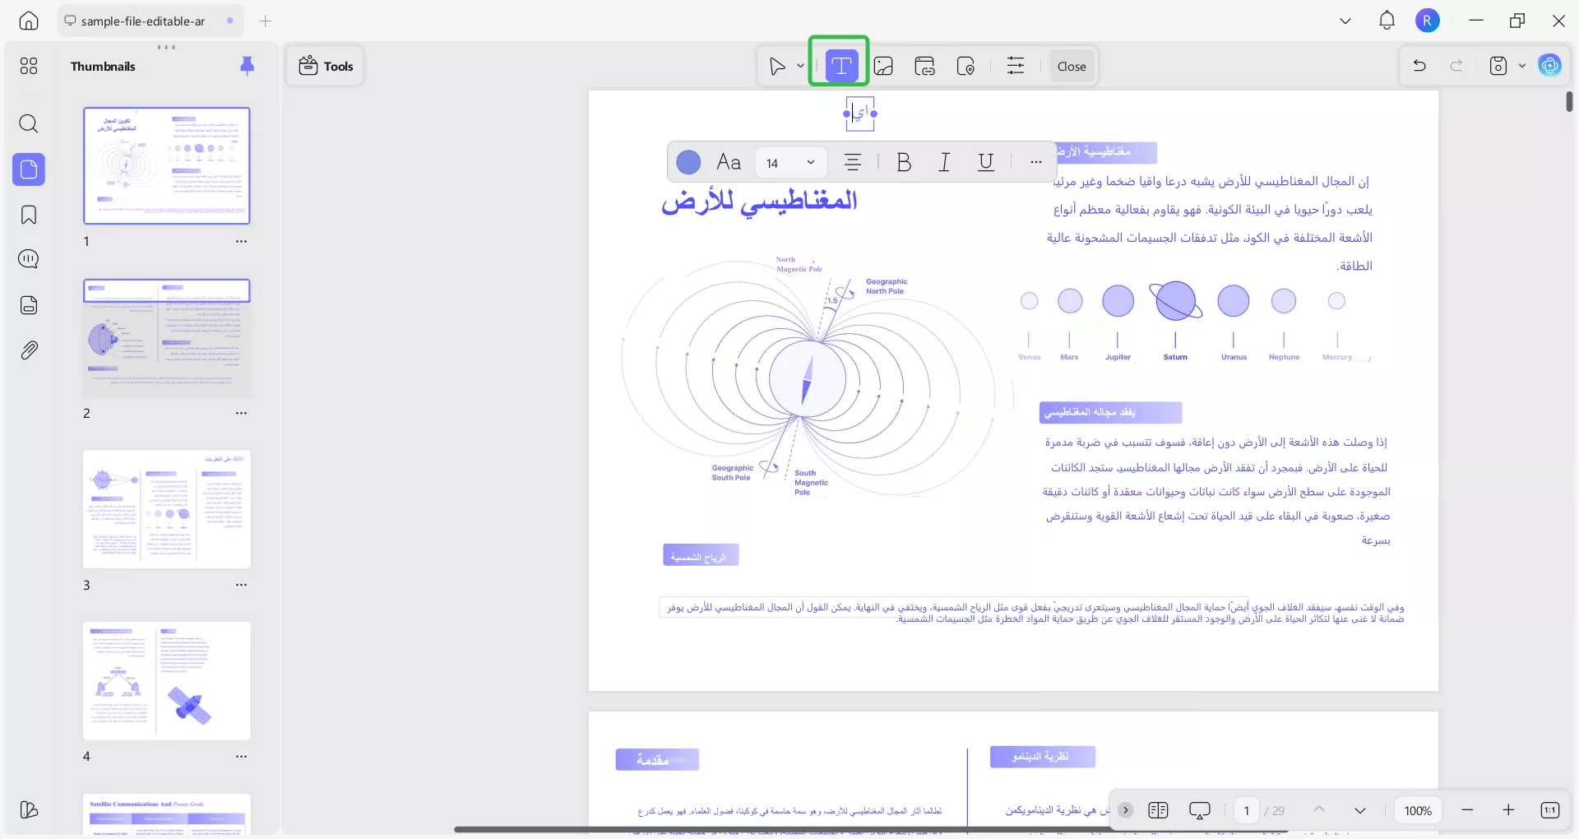Open the Attachments panel in the sidebar

point(29,350)
